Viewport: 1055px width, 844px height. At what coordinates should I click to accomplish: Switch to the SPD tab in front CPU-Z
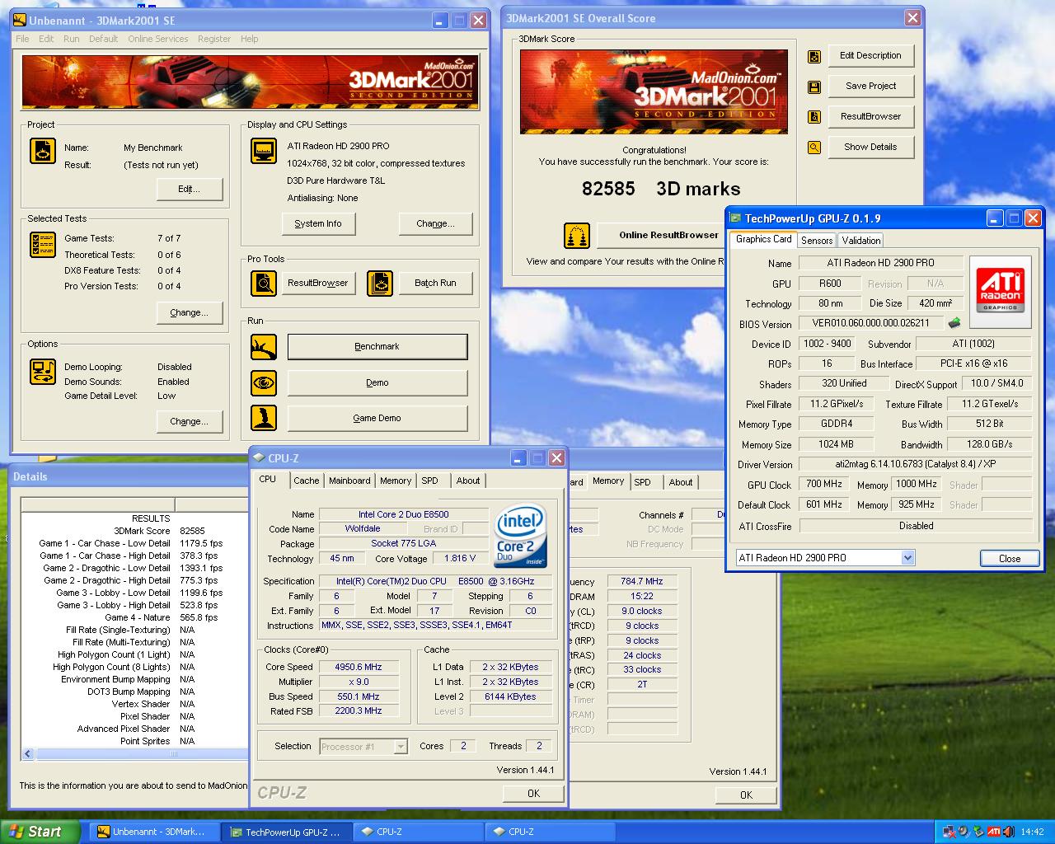click(x=429, y=481)
